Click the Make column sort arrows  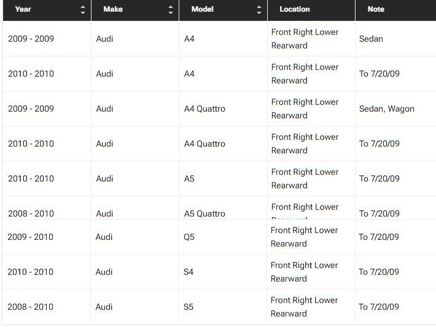[x=171, y=10]
